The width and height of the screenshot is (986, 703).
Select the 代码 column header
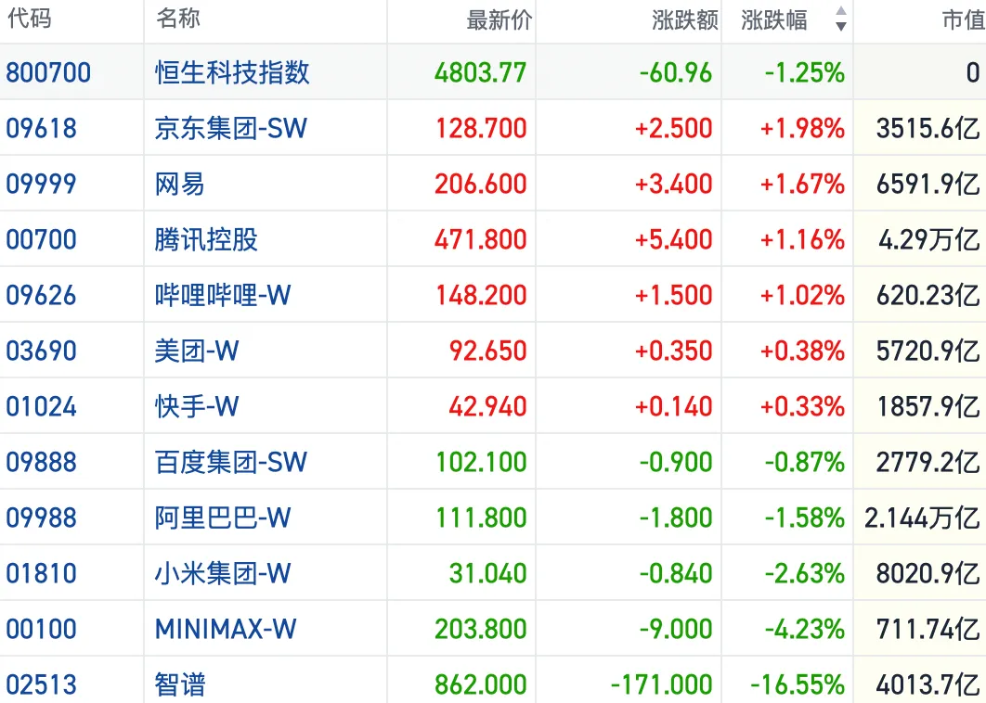[x=30, y=19]
